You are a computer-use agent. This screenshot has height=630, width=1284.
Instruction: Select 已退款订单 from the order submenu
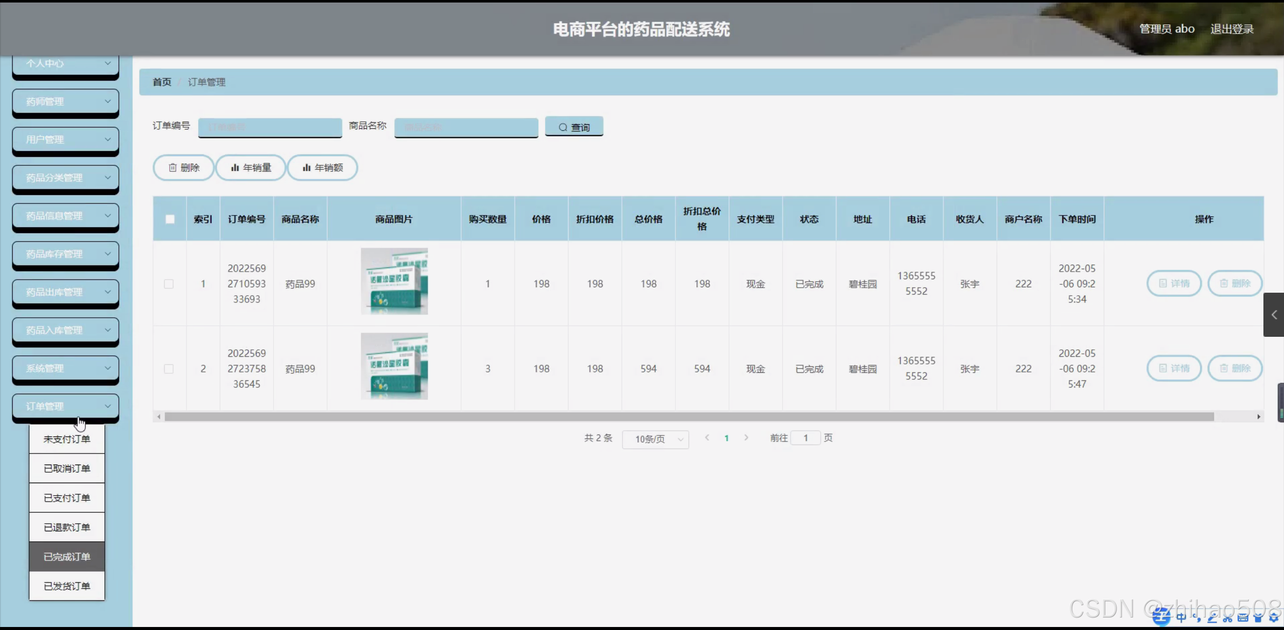point(67,527)
